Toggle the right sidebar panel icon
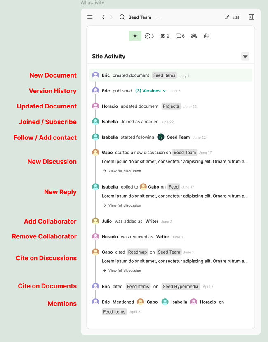The image size is (268, 342). pyautogui.click(x=252, y=17)
